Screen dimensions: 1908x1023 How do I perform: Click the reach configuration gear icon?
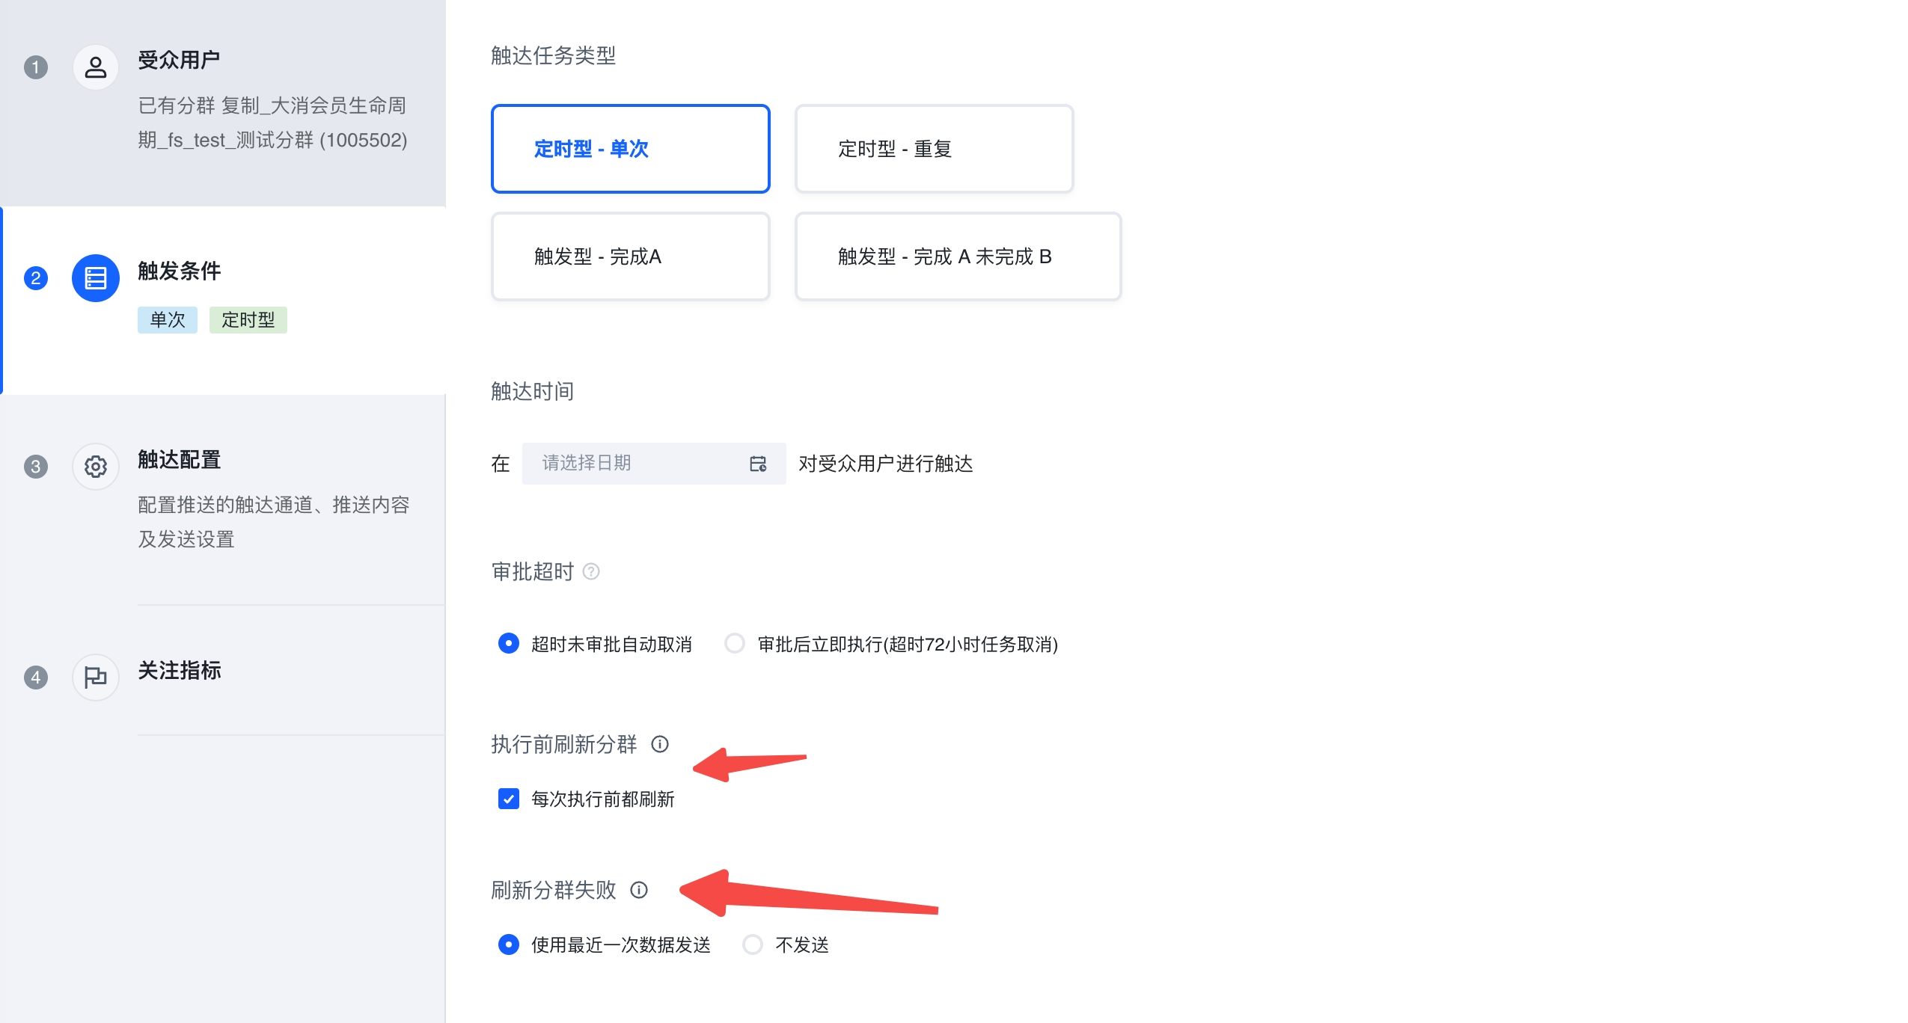point(95,467)
